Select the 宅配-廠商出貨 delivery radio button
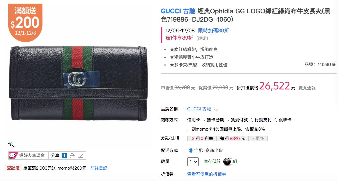The image size is (338, 181). pos(191,150)
